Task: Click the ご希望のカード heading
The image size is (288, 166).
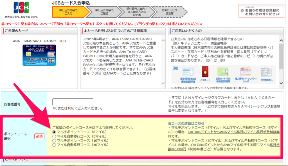Action: (17, 31)
